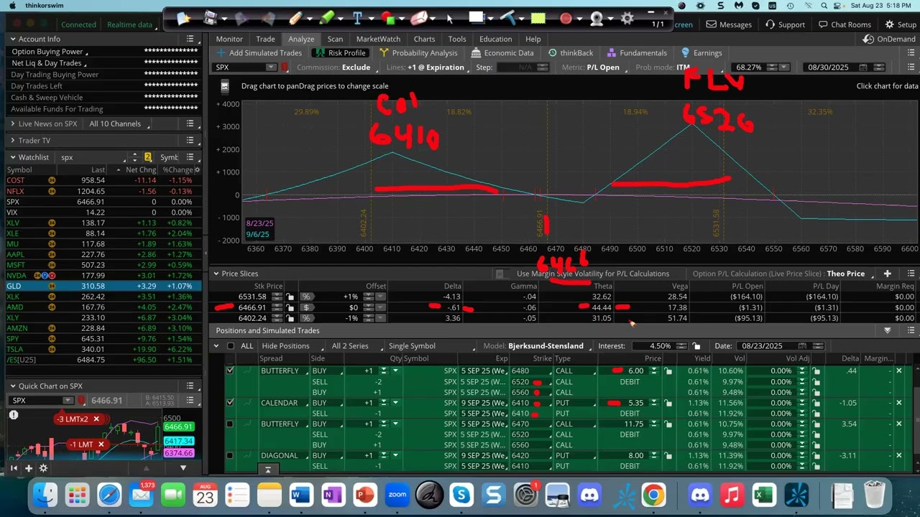The image size is (920, 517).
Task: Expand the Trader TV section
Action: tap(13, 141)
